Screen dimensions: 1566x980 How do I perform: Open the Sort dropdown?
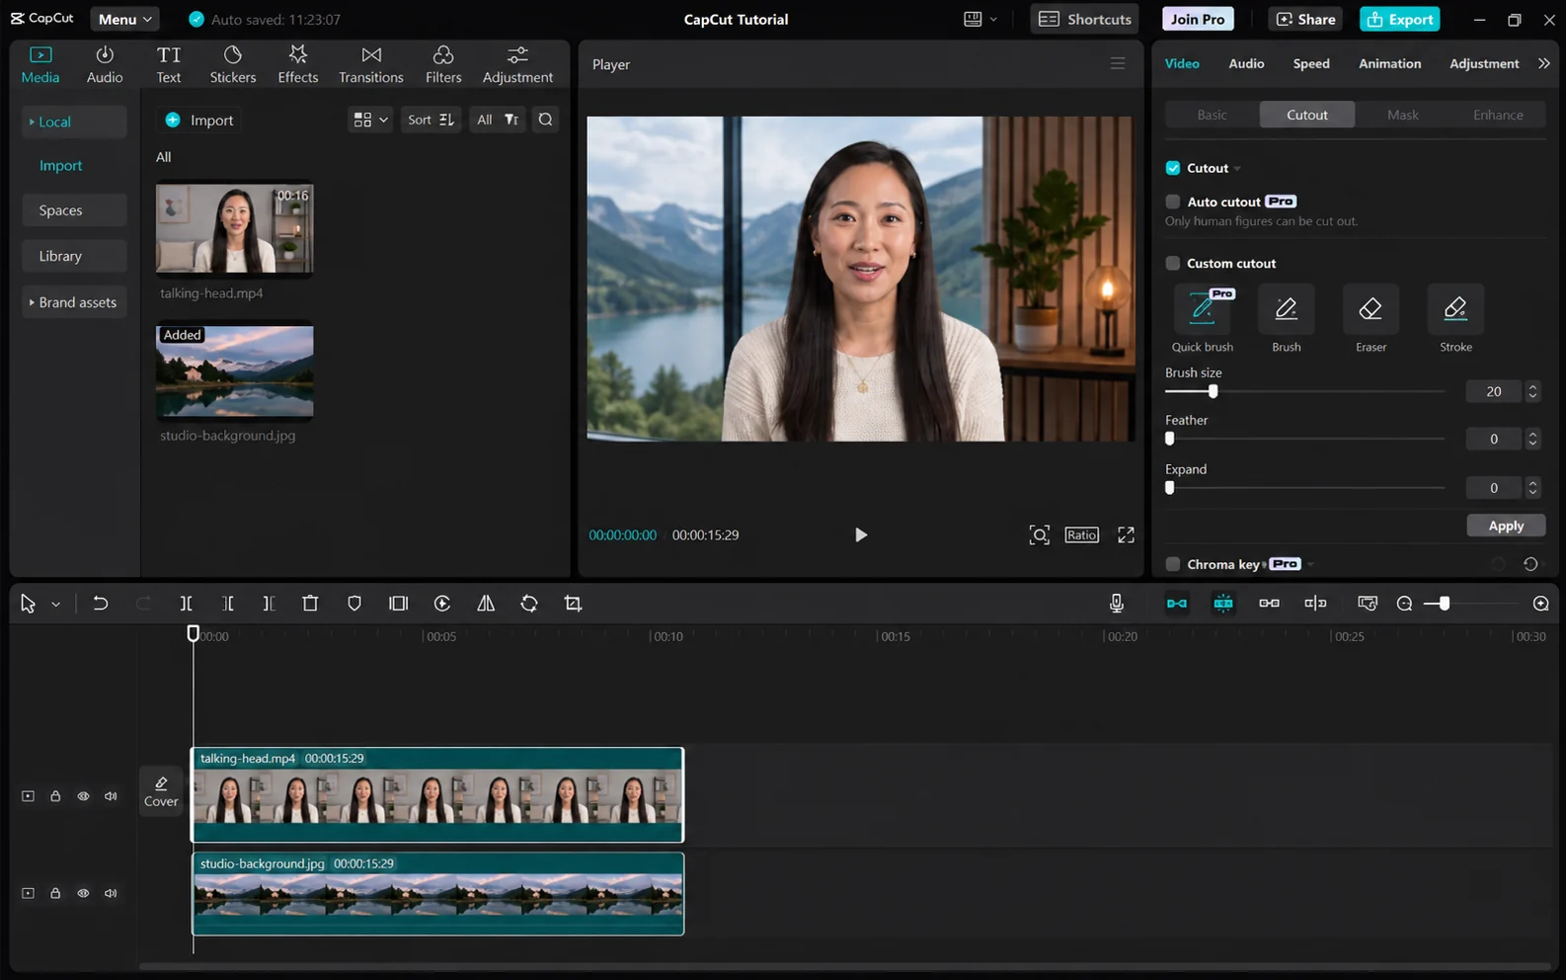click(431, 120)
